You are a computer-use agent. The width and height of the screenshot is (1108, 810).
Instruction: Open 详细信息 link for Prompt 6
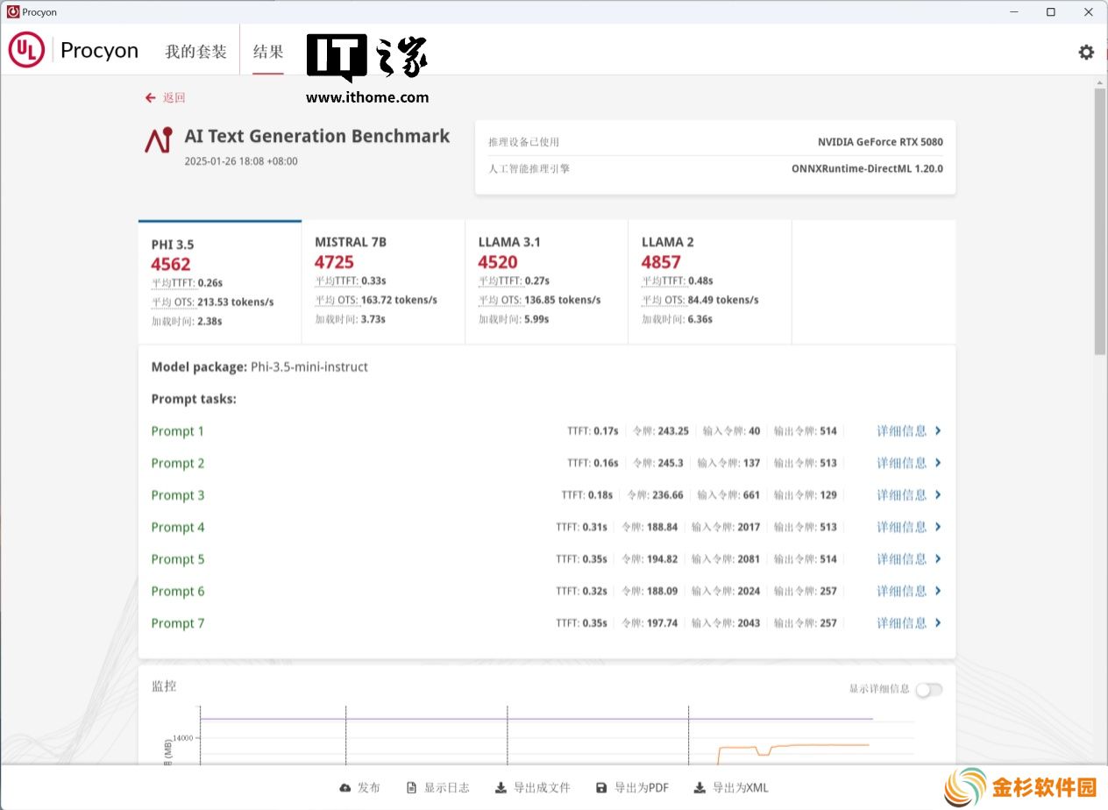pos(902,591)
